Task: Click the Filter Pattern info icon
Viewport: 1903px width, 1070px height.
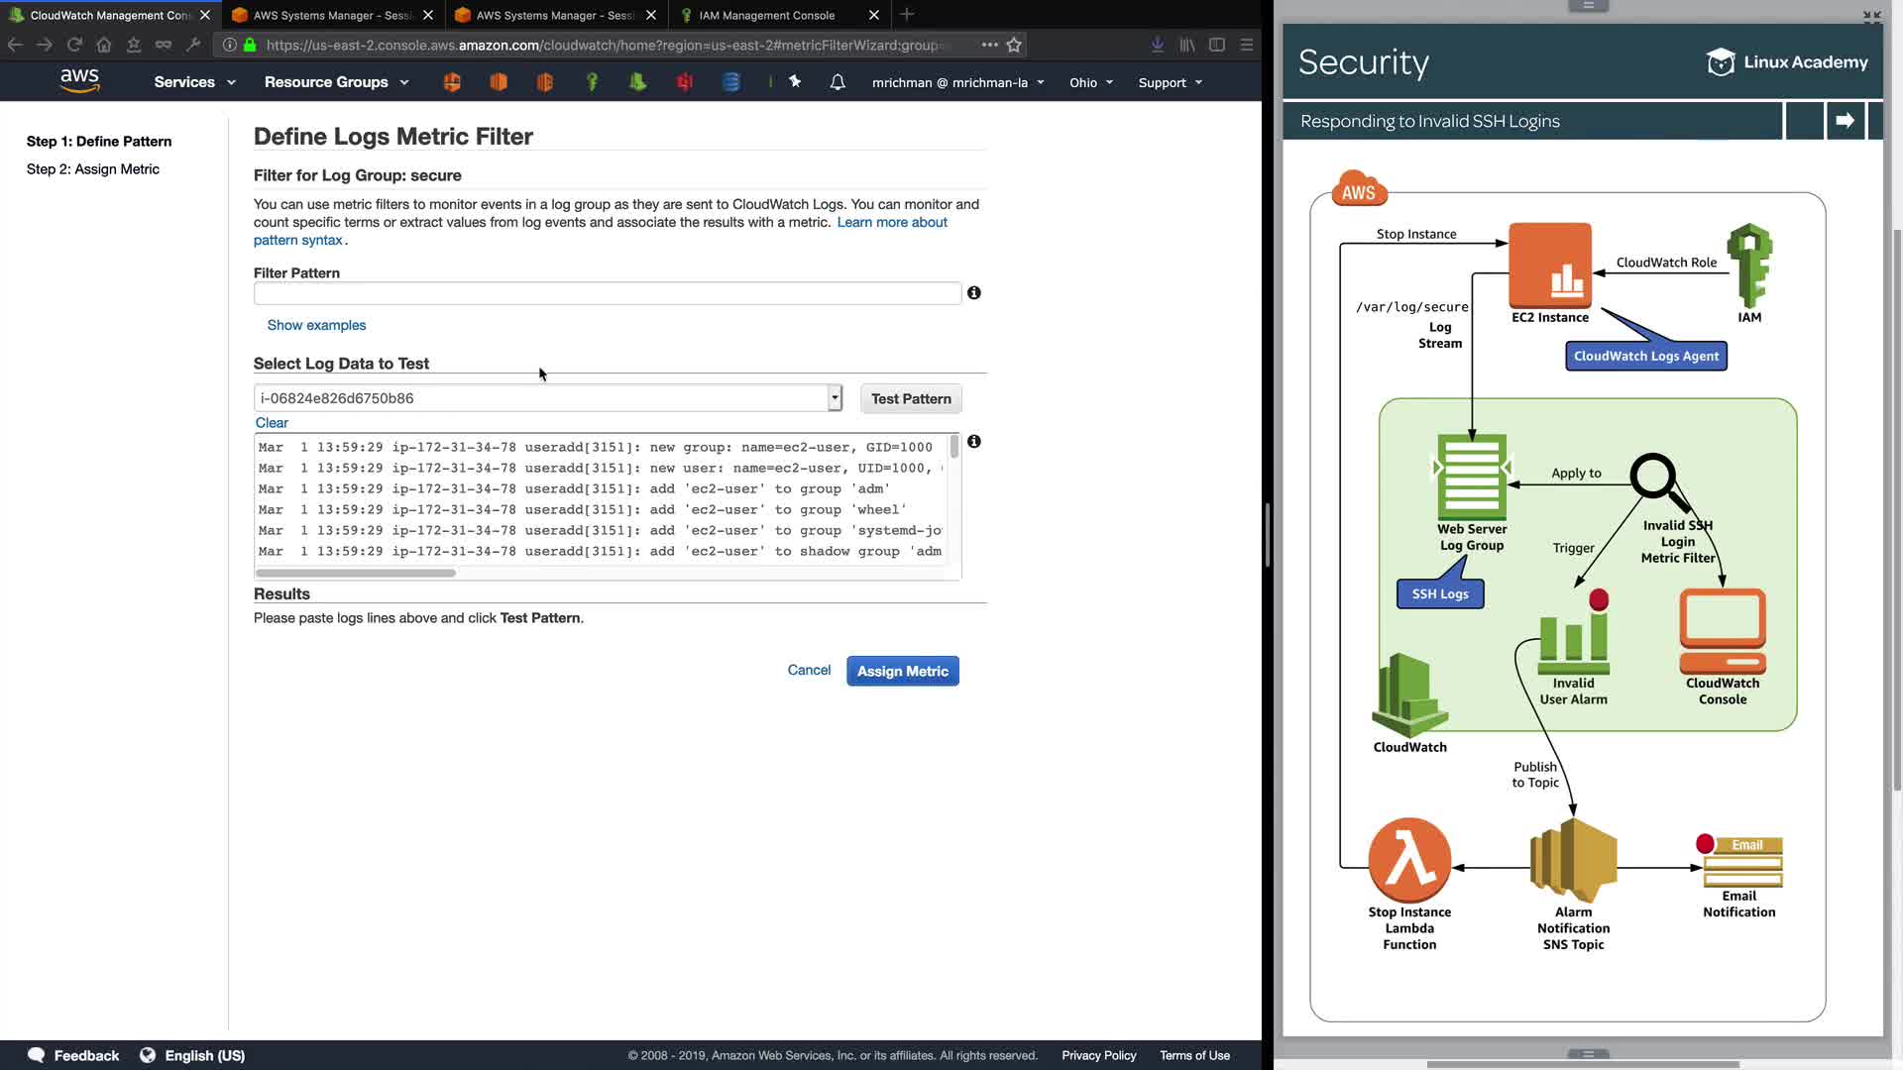Action: (974, 293)
